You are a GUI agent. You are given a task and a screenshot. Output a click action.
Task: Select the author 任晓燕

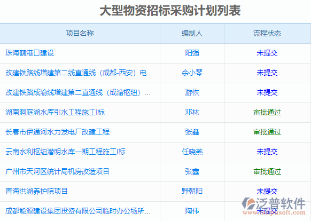coord(192,152)
